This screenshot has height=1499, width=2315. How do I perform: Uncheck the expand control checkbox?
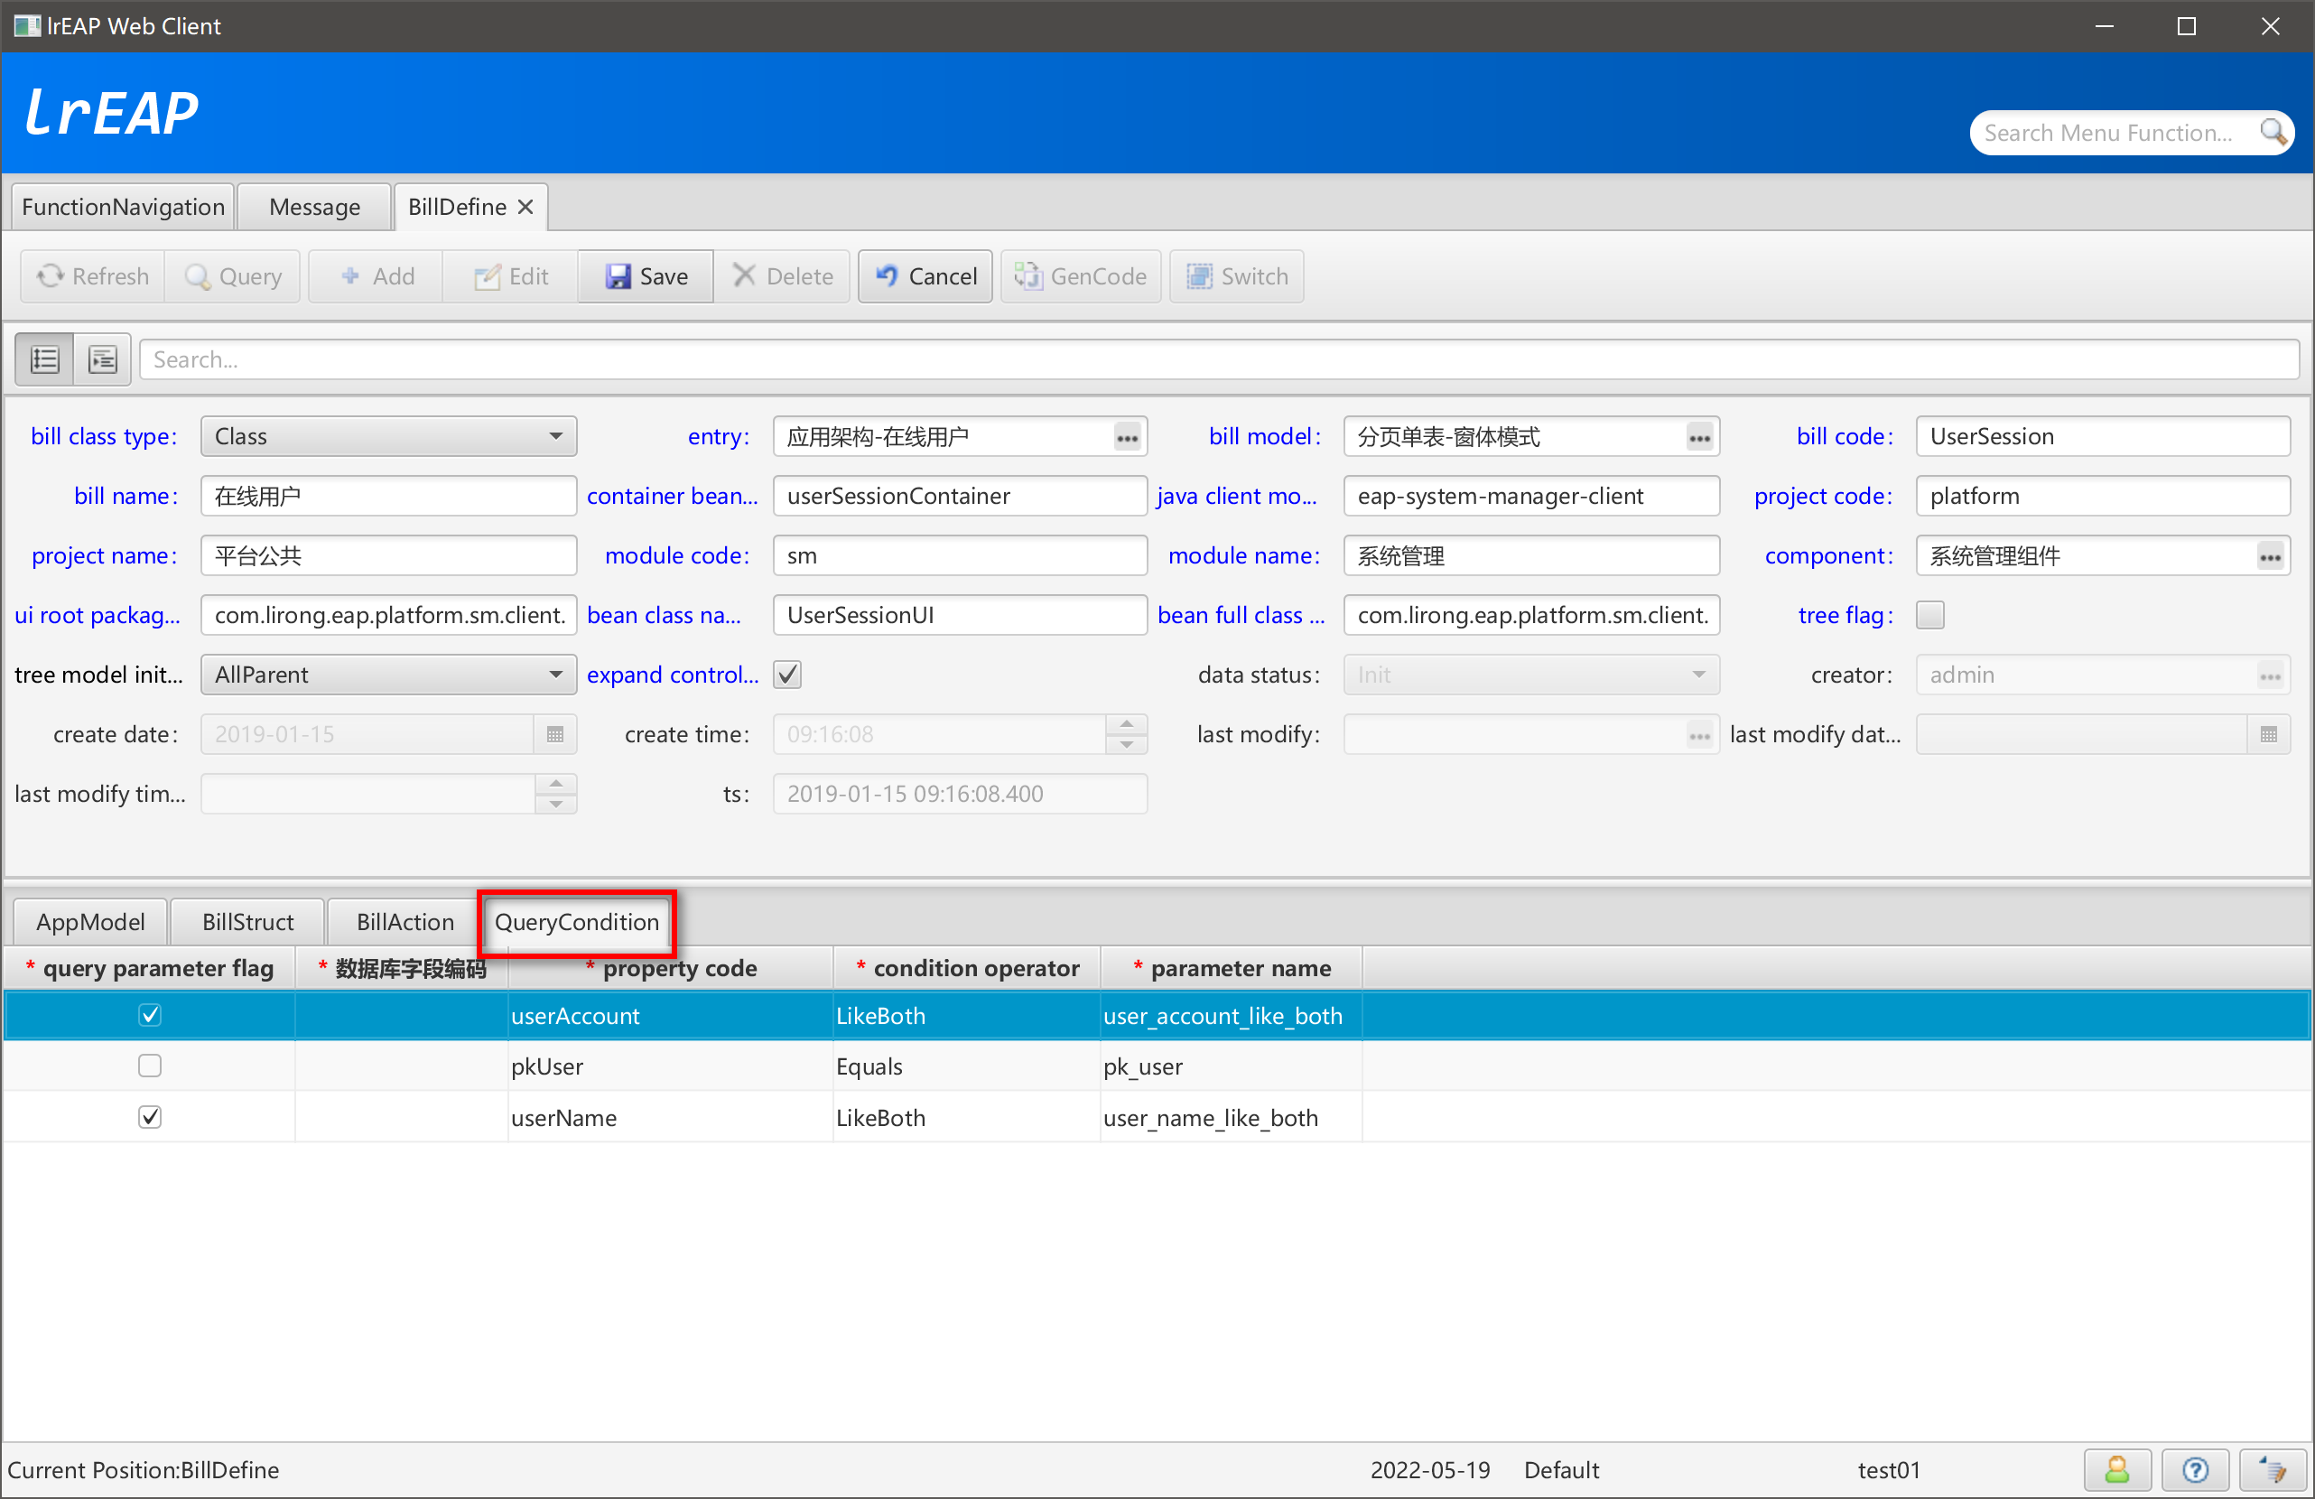[x=787, y=675]
